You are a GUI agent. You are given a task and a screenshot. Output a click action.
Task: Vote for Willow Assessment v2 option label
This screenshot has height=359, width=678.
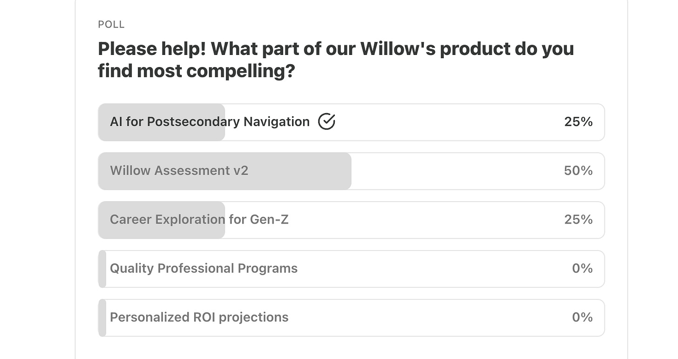(179, 171)
